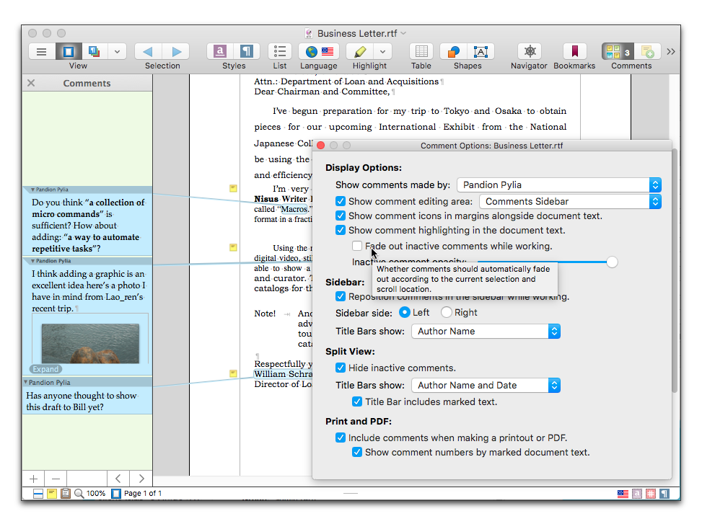Go to next selection arrow
Viewport: 702px width, 524px height.
tap(176, 52)
